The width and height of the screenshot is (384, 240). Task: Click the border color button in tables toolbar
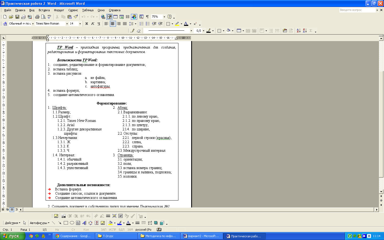(209, 31)
